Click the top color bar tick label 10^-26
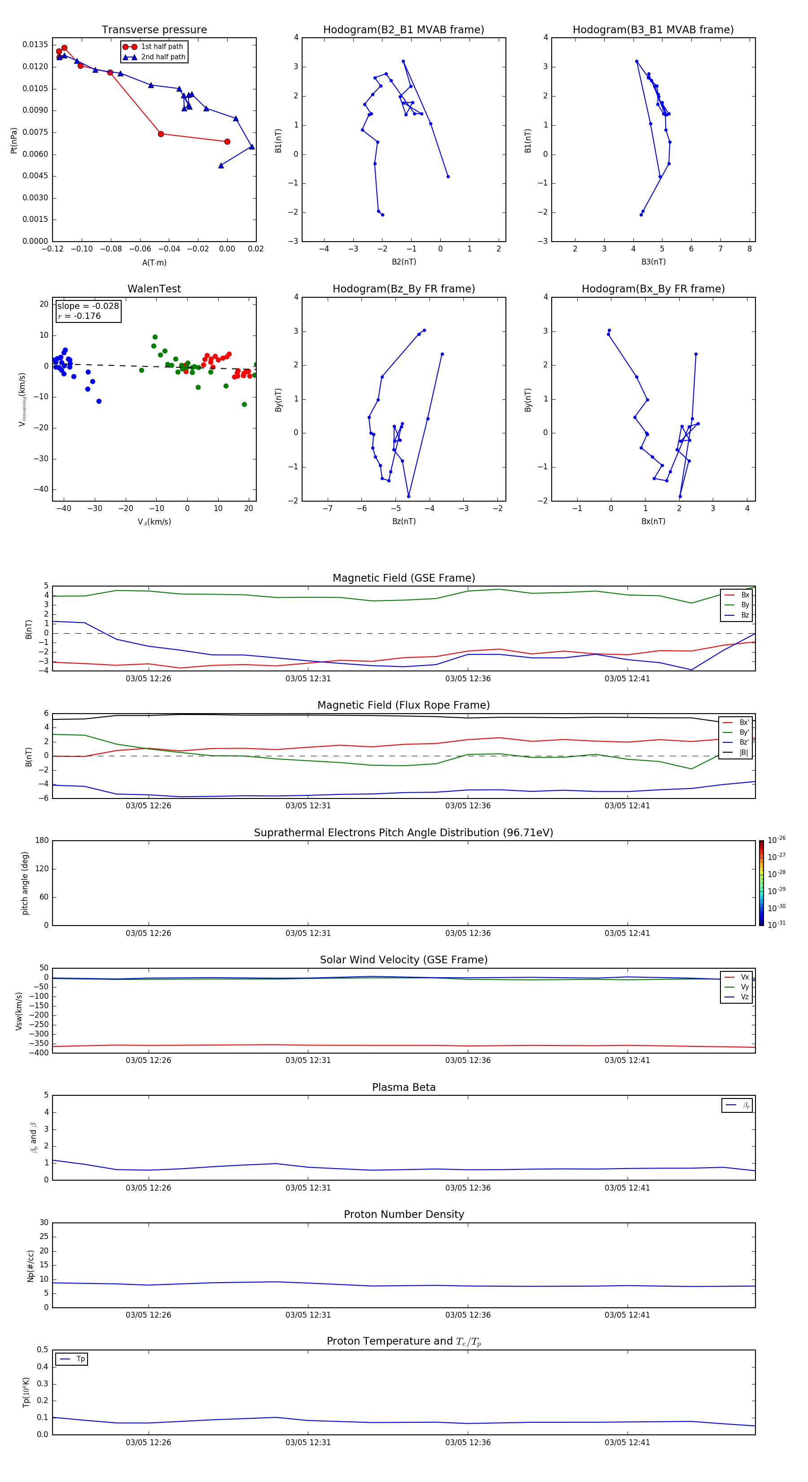 point(777,840)
